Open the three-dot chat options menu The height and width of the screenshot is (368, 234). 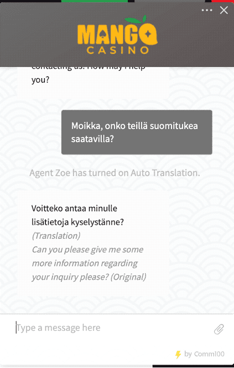click(207, 10)
